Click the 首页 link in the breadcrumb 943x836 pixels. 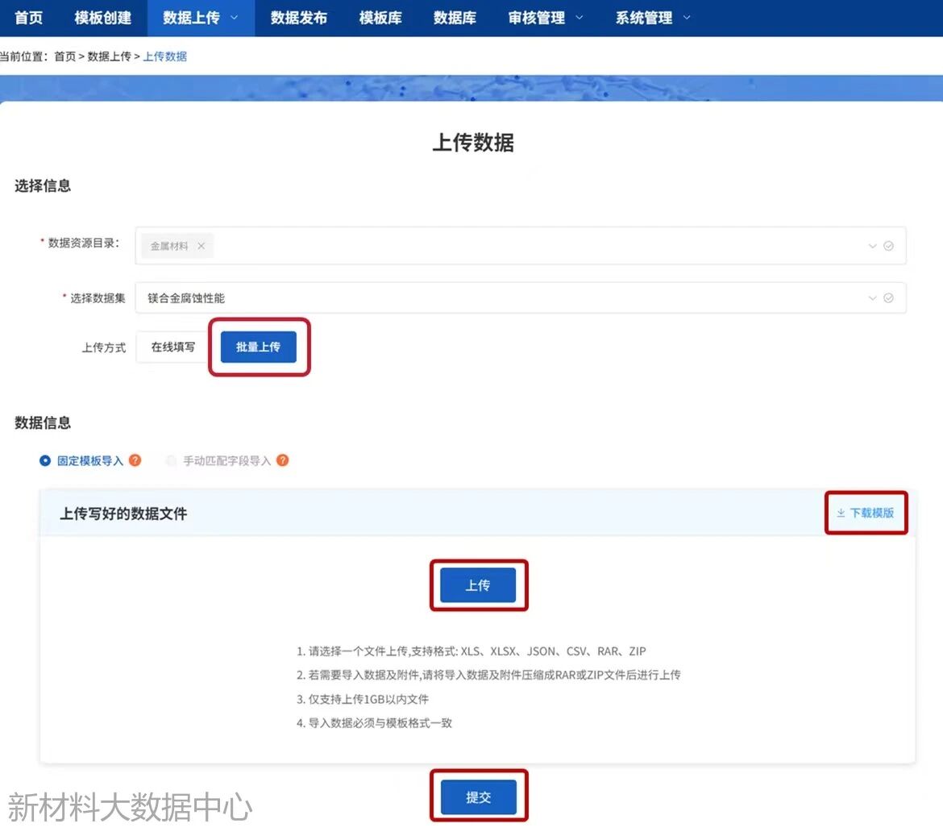click(x=64, y=56)
